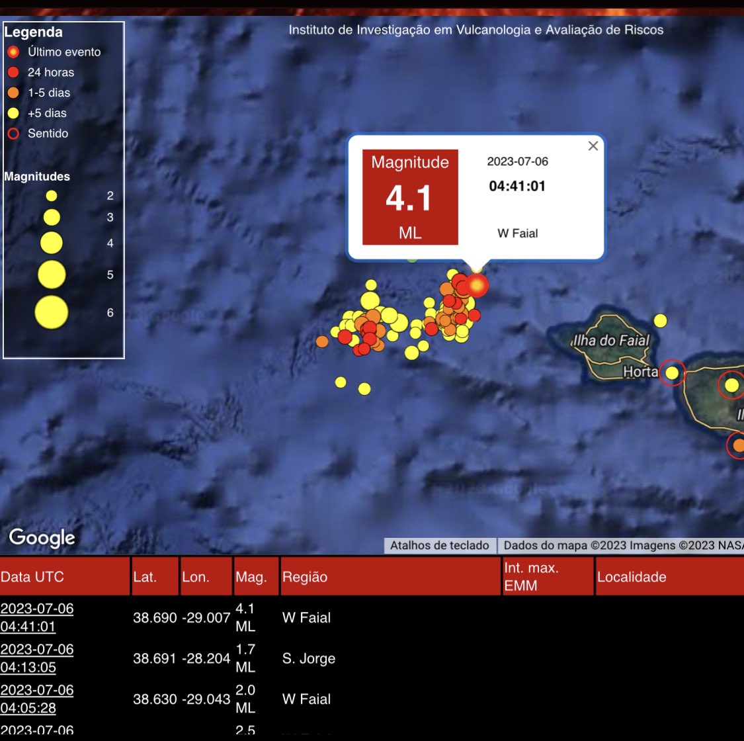Click the red 24 horas dot in the Legenda

point(15,72)
